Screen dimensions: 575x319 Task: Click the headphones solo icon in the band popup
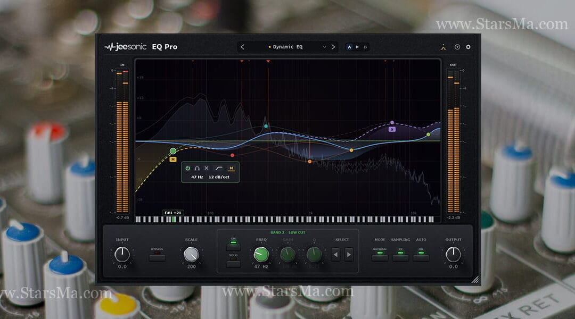(197, 168)
